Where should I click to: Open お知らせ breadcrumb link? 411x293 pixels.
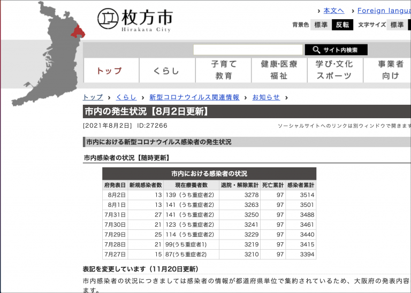tap(266, 97)
